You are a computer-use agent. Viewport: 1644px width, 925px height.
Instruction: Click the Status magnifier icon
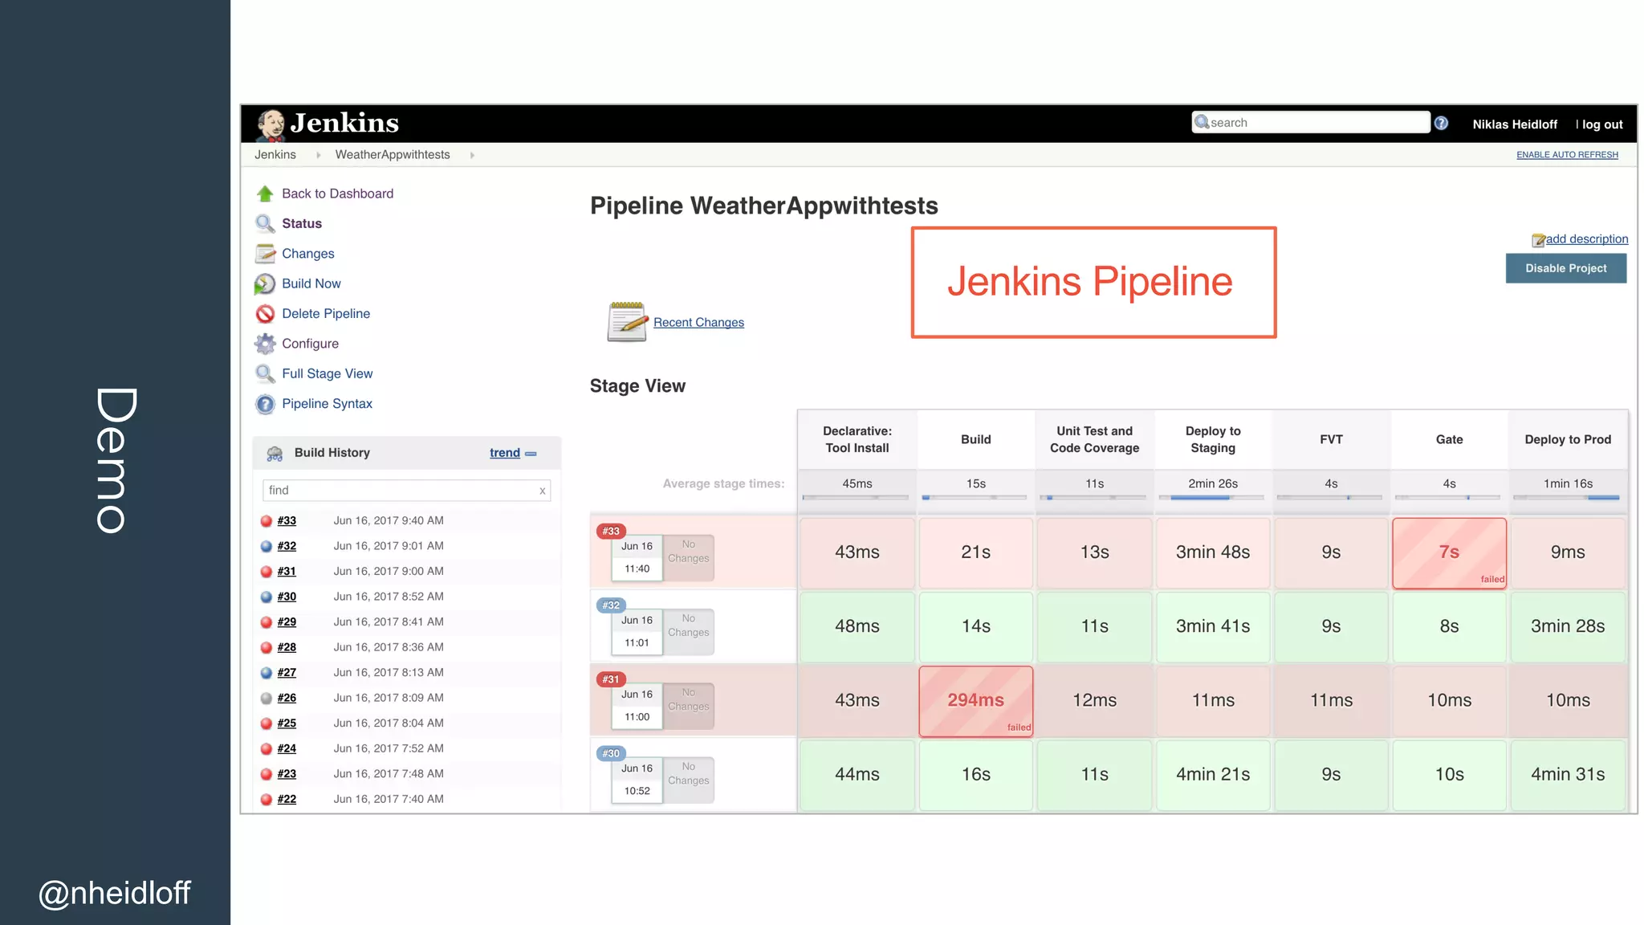tap(265, 223)
